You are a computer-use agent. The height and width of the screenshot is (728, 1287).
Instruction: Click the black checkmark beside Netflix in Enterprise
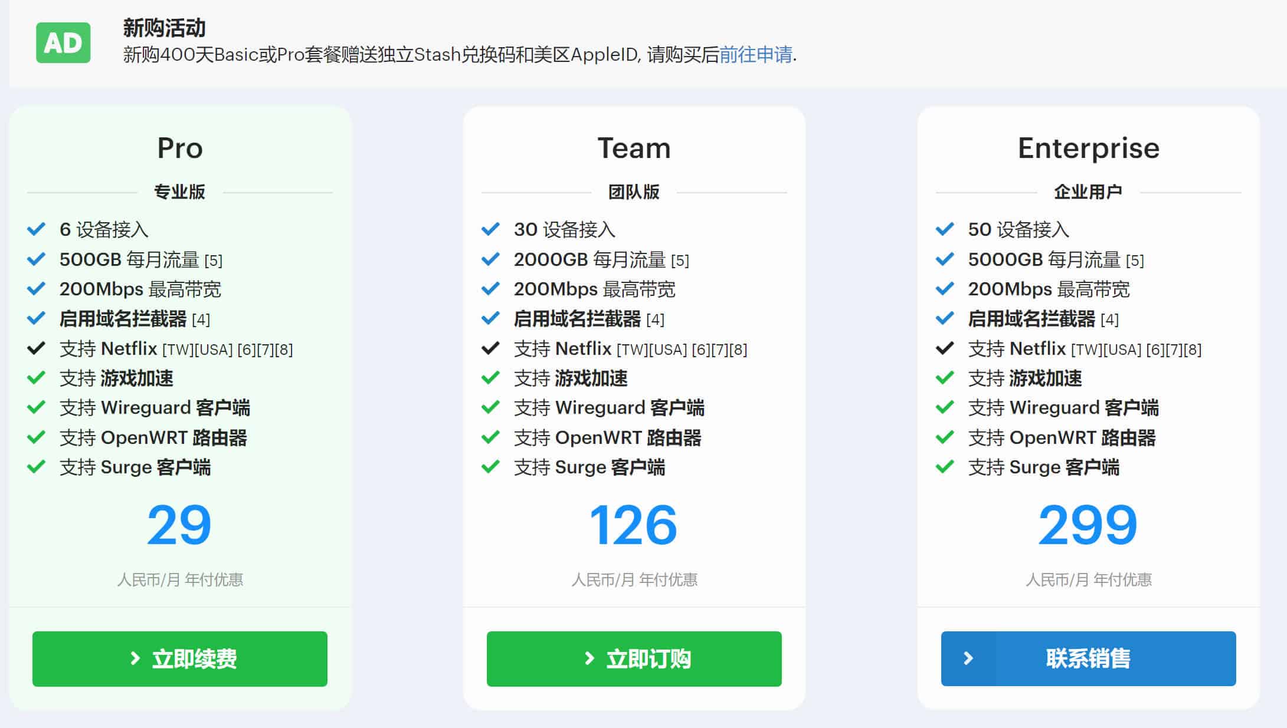tap(945, 348)
